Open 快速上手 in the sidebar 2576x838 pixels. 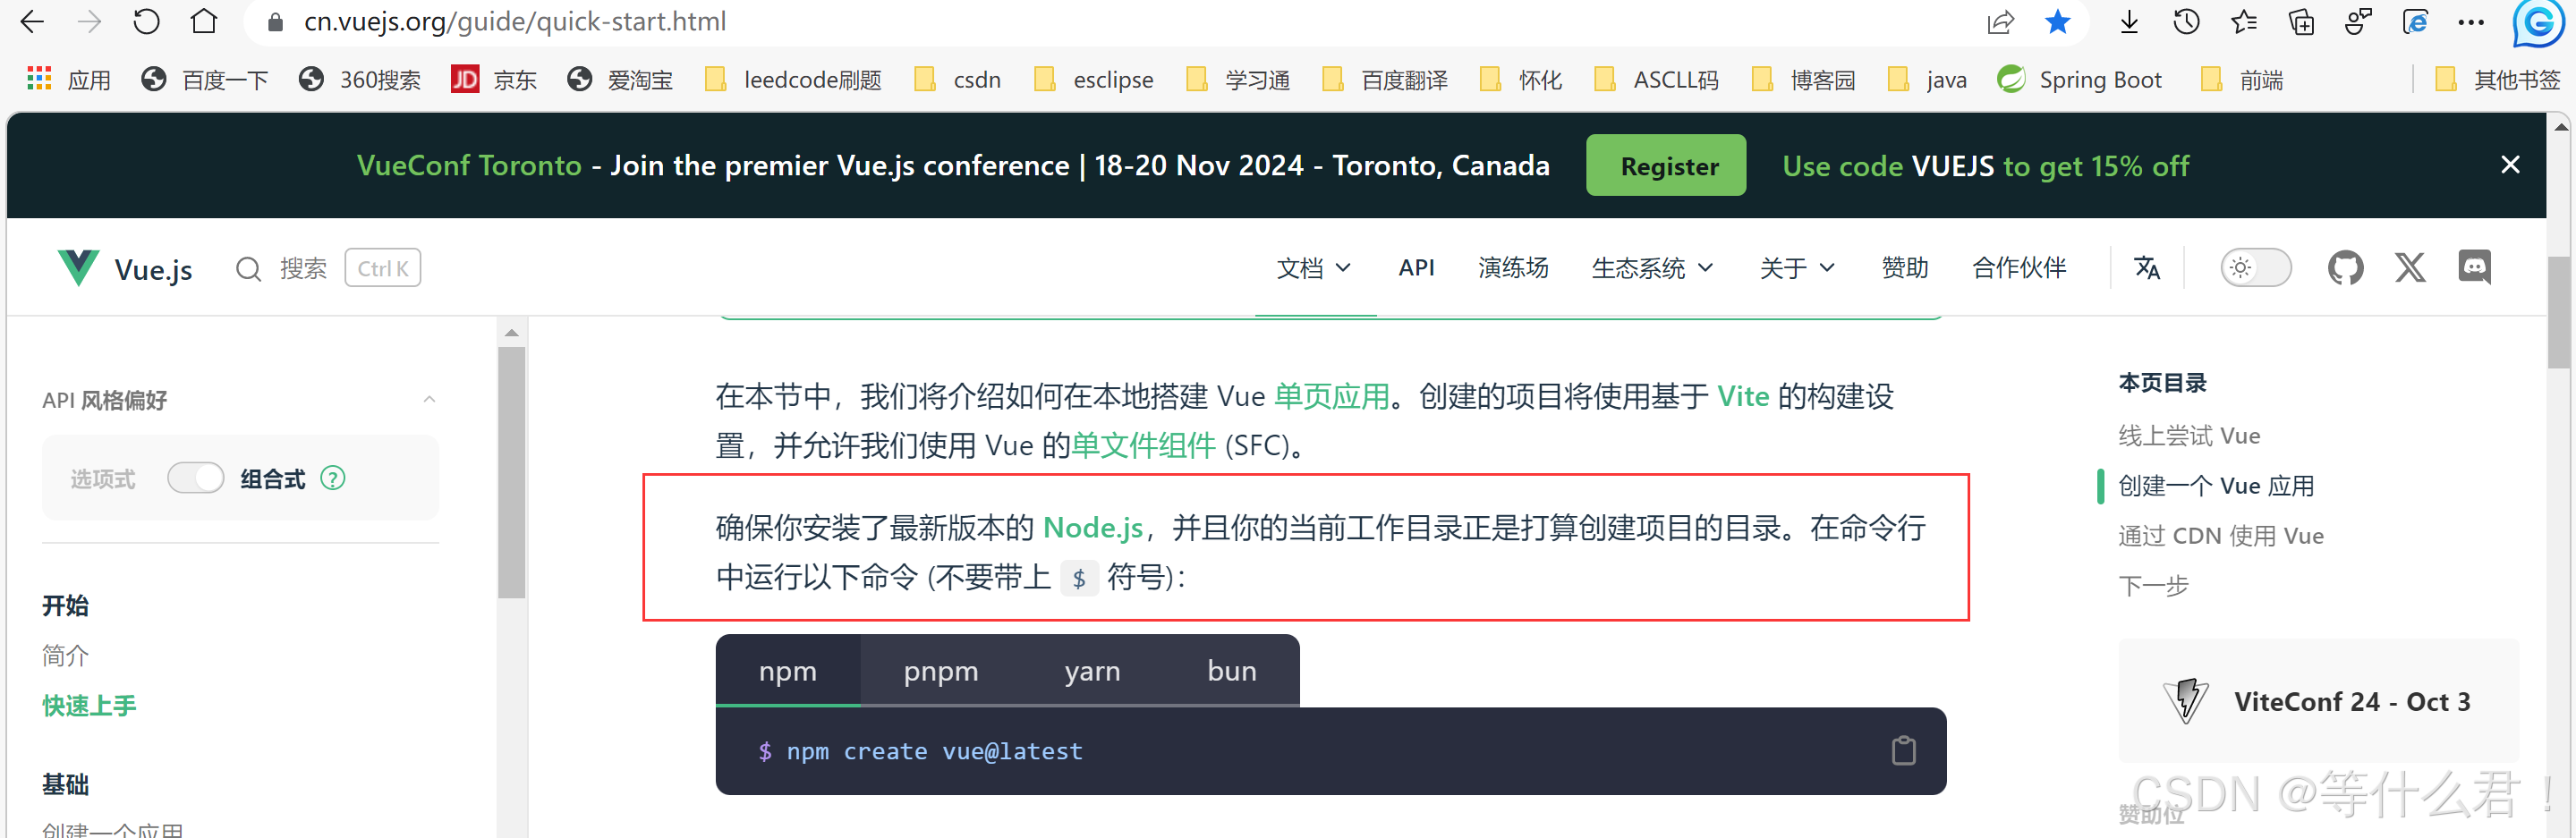[89, 705]
